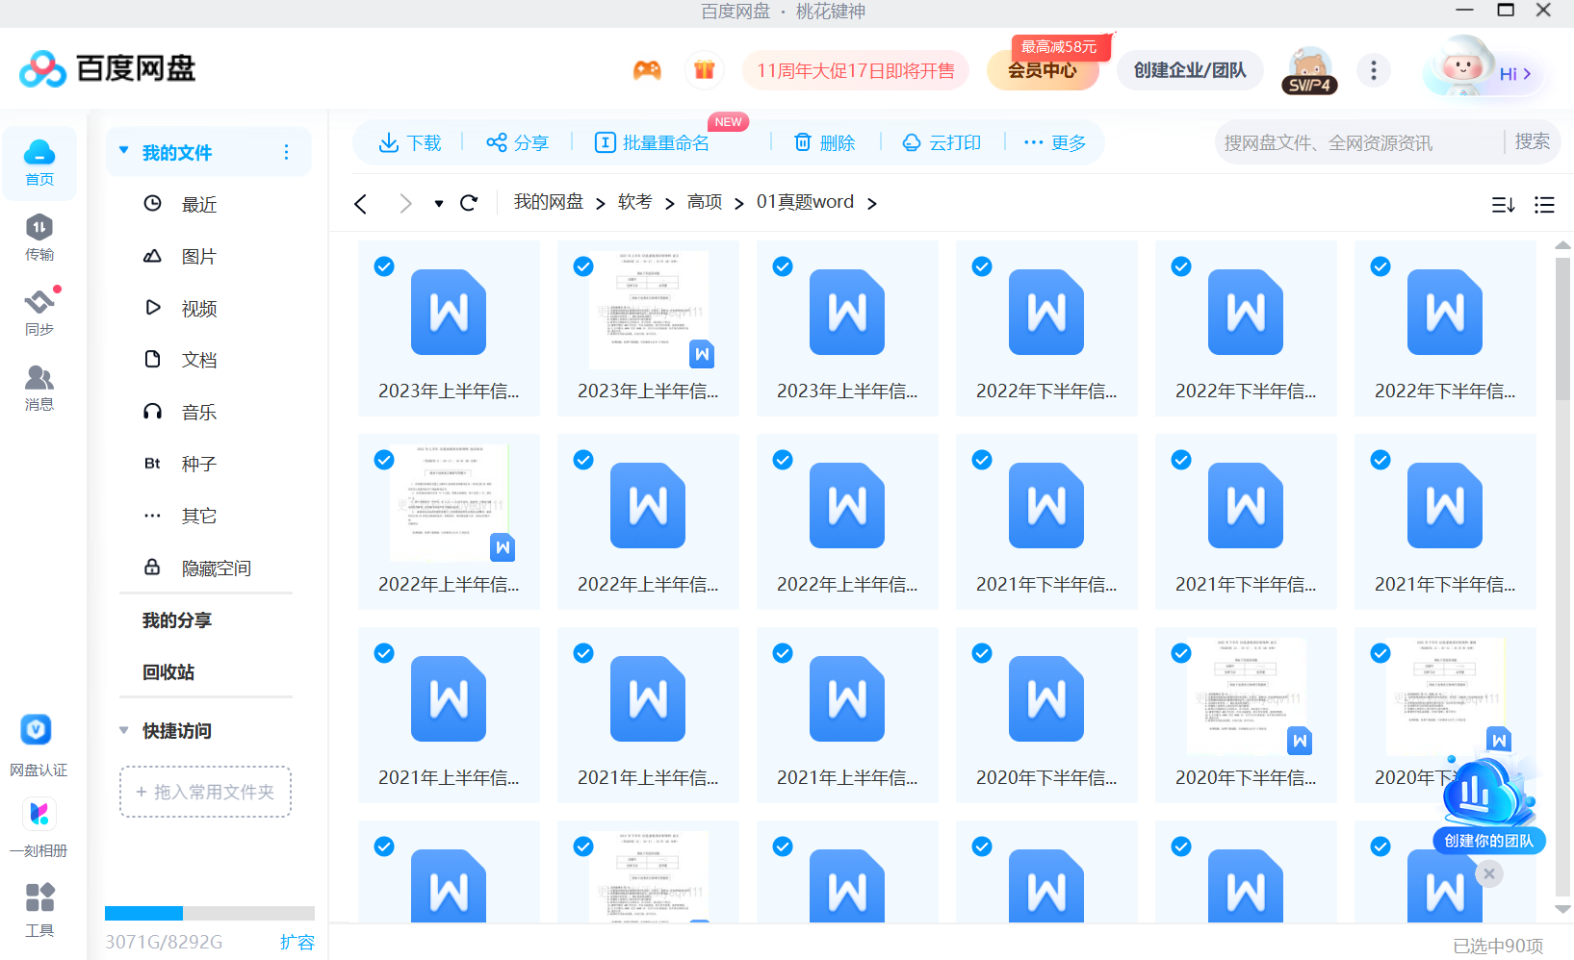1574x960 pixels.
Task: Click the 云打印 cloud print button
Action: pyautogui.click(x=942, y=143)
